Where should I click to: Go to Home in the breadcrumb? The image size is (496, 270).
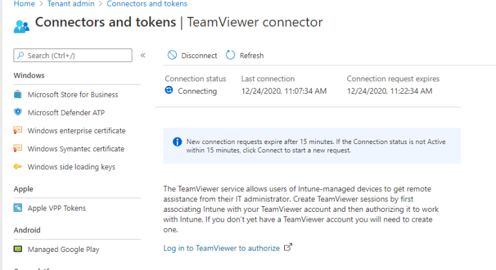24,4
